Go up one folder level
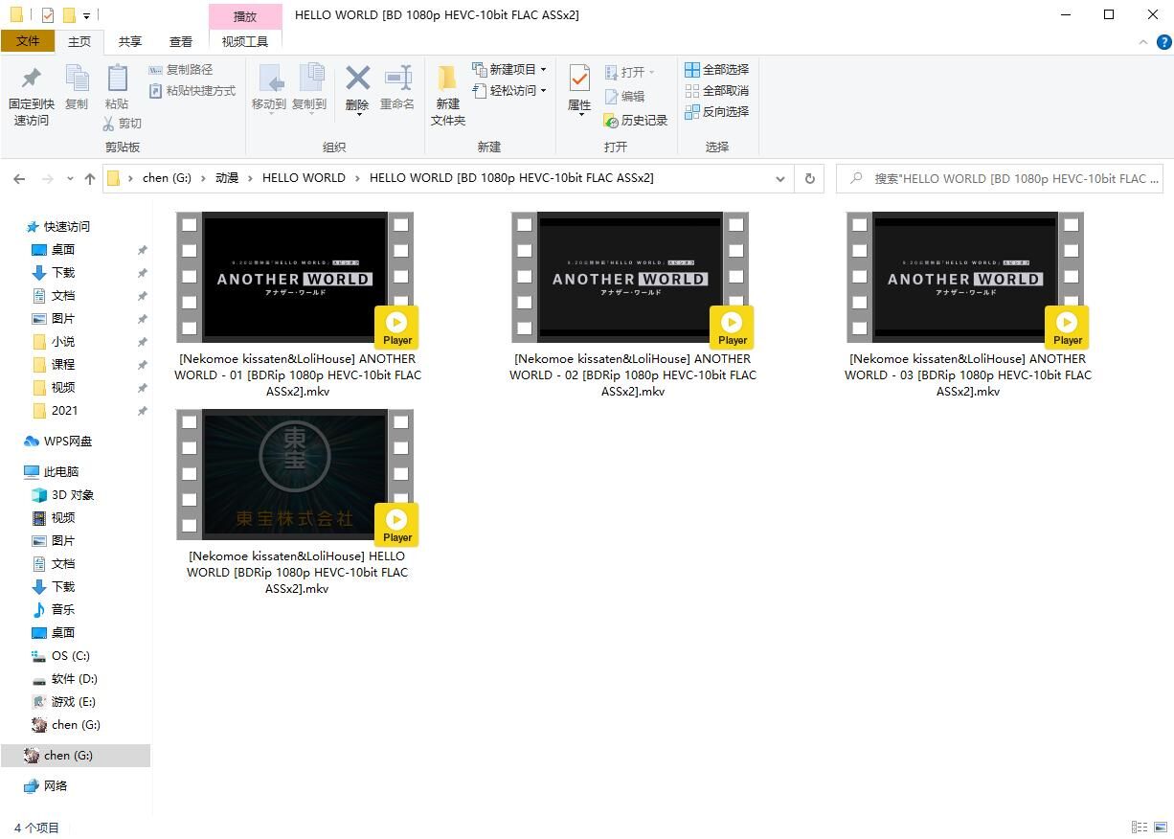 [x=90, y=178]
